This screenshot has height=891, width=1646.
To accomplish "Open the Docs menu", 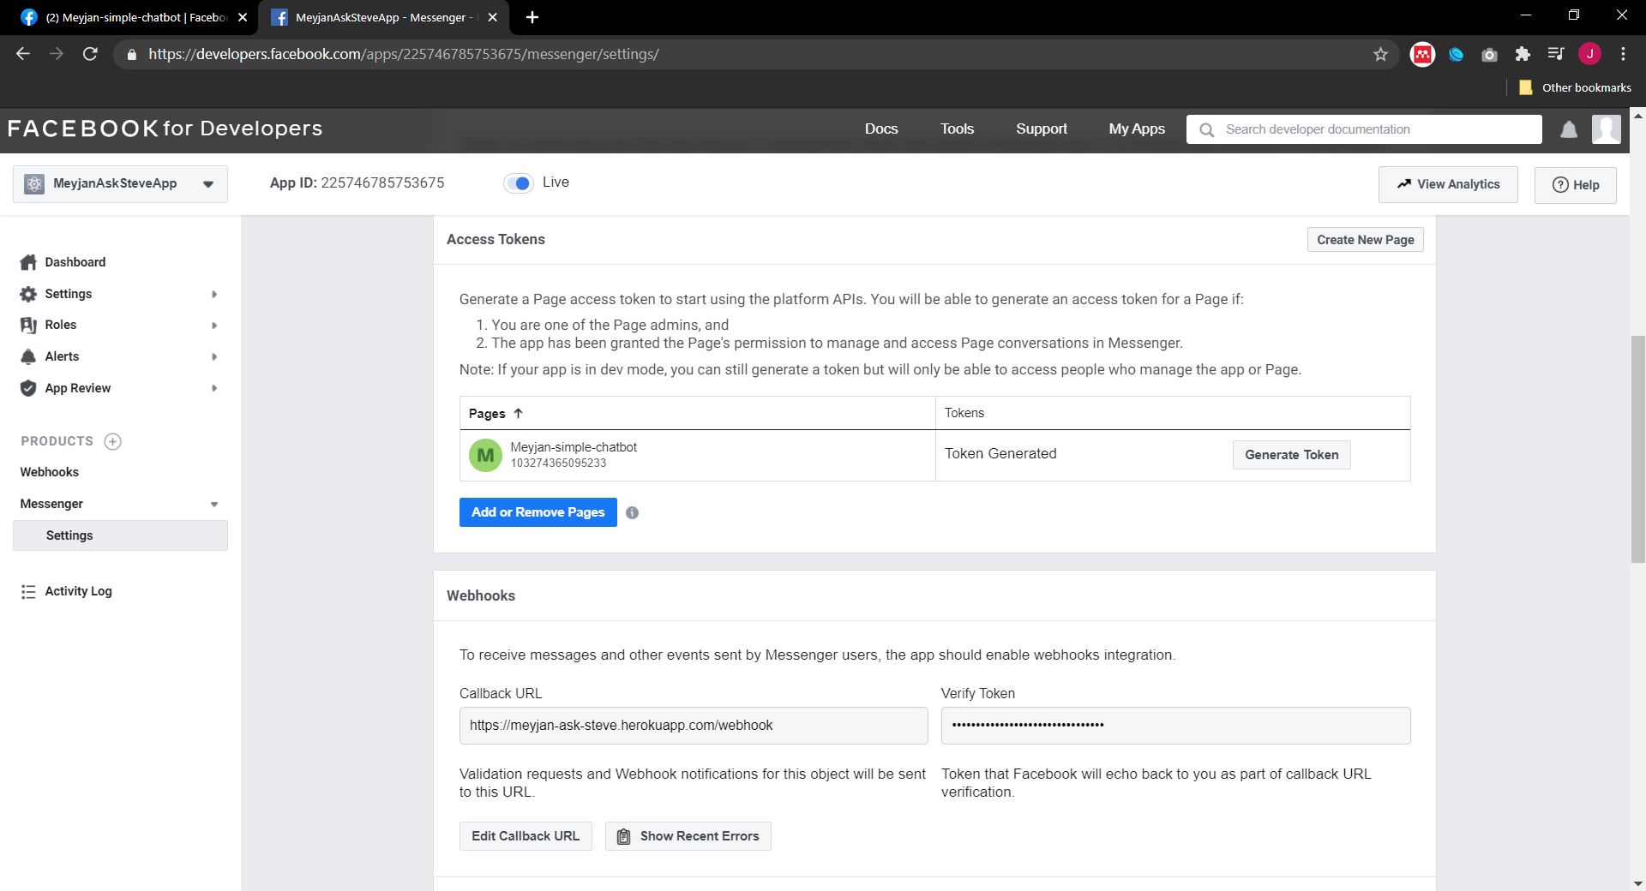I will [x=881, y=129].
